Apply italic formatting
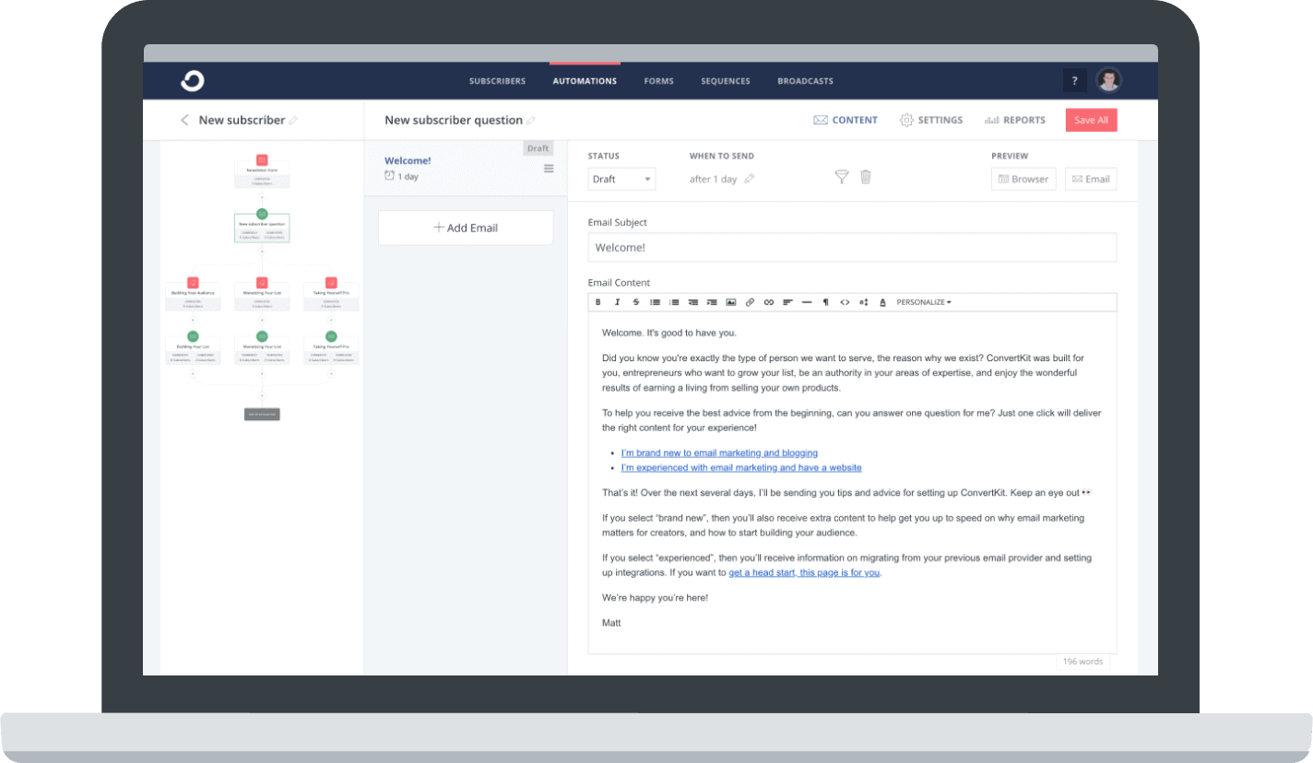 (617, 301)
